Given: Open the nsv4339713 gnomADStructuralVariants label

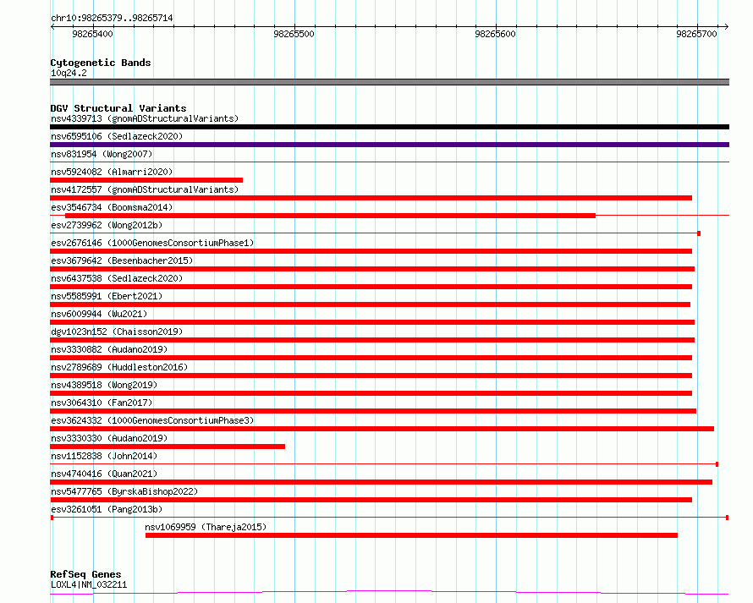Looking at the screenshot, I should tap(145, 118).
